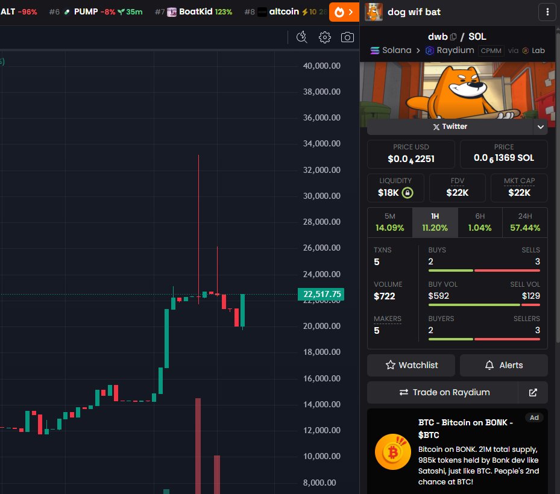Open the PUMP trending ticker item
Image resolution: width=560 pixels, height=494 pixels.
pos(96,12)
